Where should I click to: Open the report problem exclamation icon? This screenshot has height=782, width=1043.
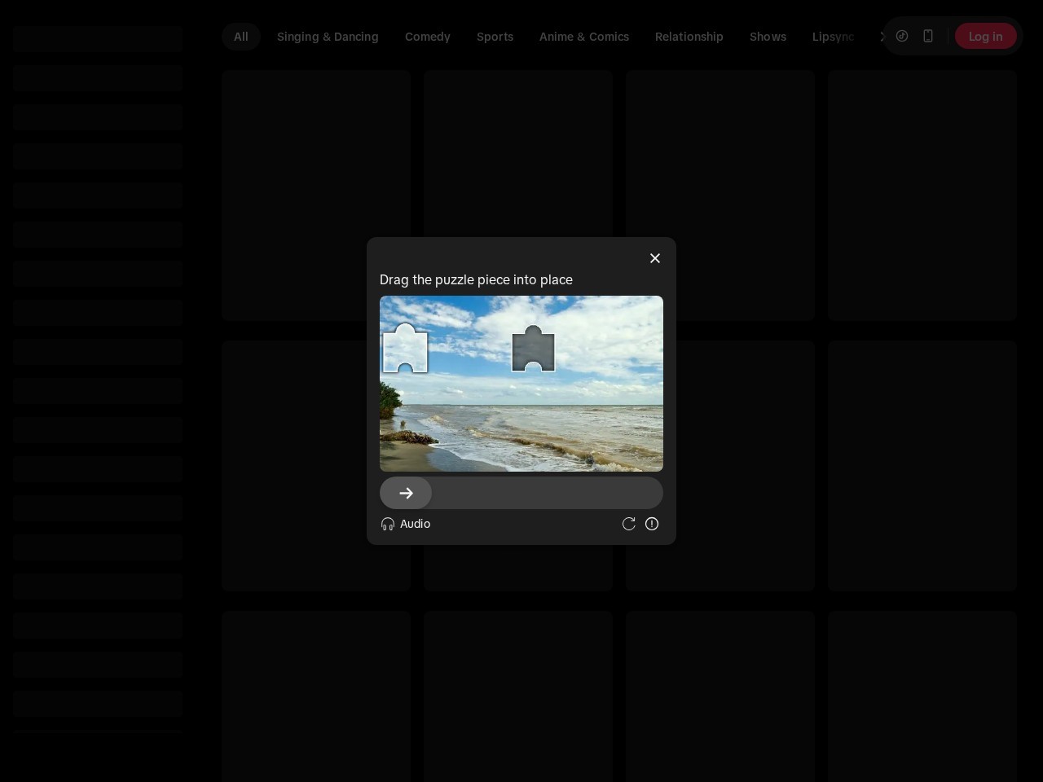pos(652,524)
